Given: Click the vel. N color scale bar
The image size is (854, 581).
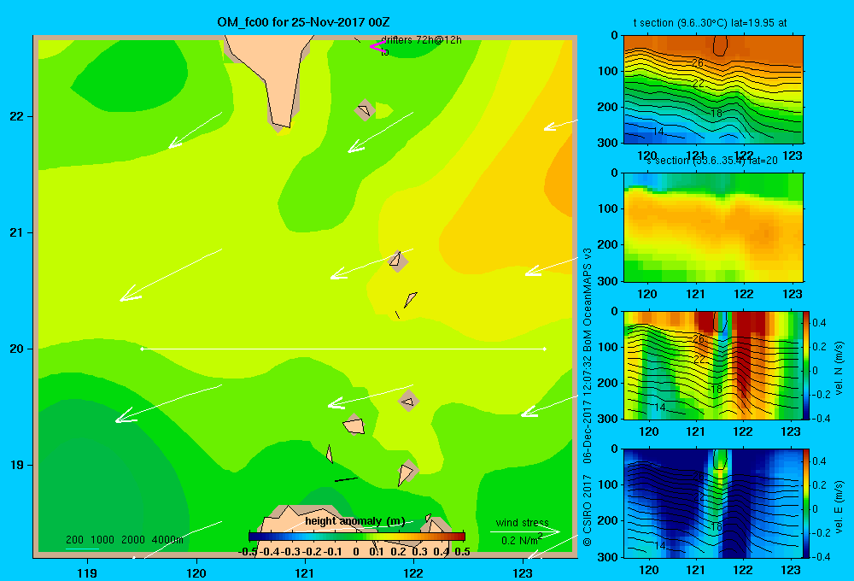Looking at the screenshot, I should pos(807,365).
